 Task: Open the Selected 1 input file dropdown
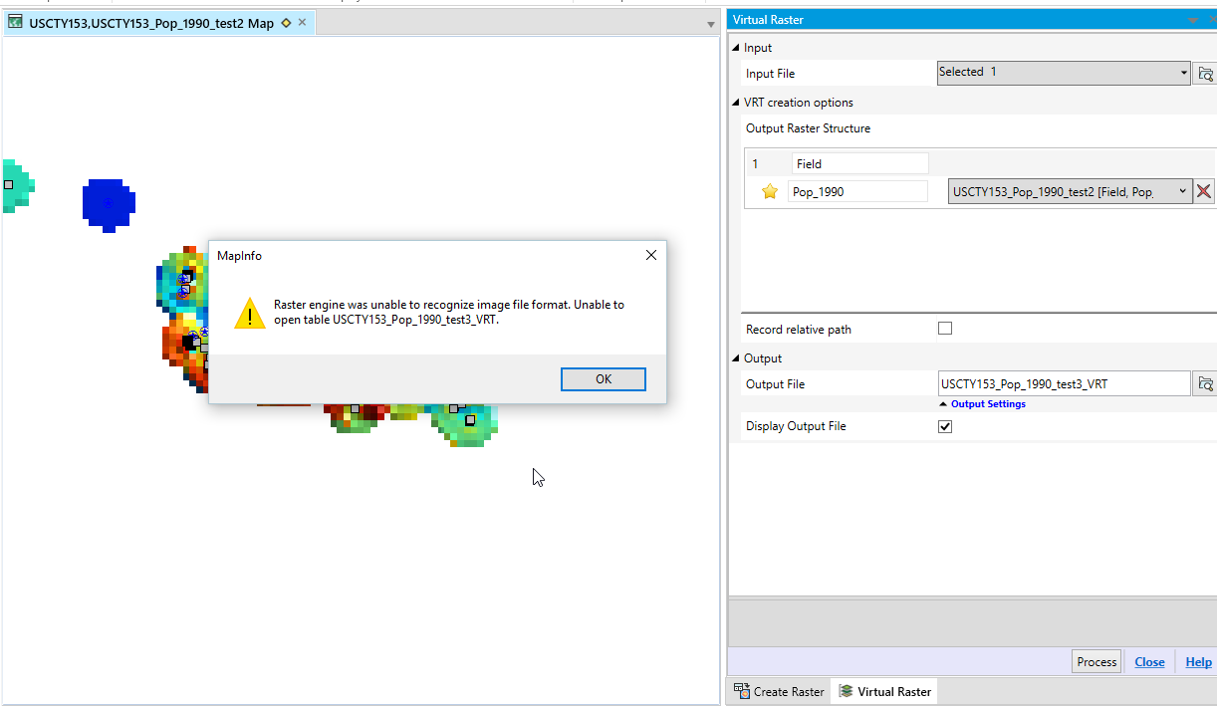click(1183, 72)
